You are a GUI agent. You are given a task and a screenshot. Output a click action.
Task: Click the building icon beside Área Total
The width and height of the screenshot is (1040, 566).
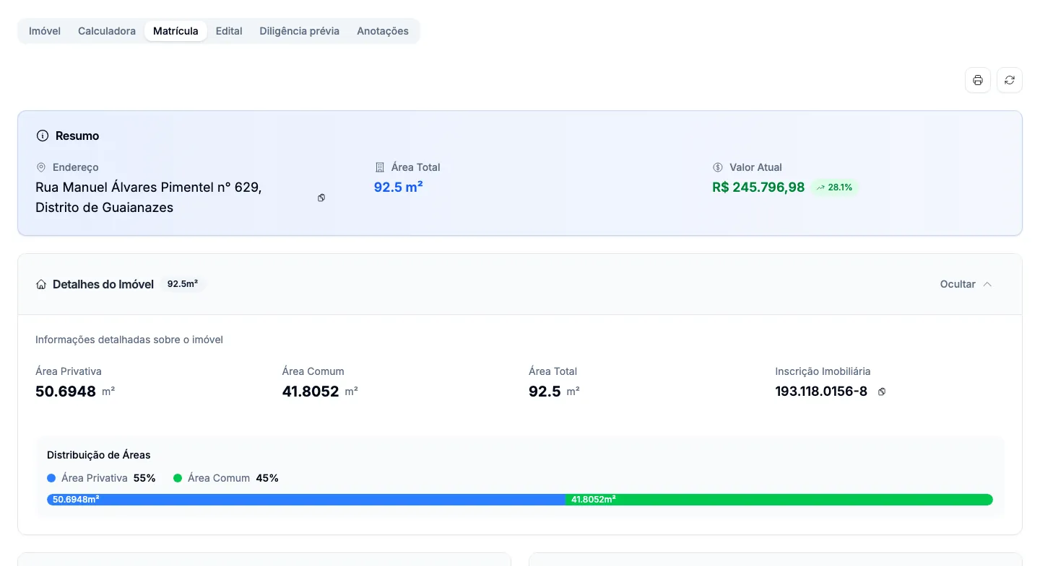pos(380,167)
